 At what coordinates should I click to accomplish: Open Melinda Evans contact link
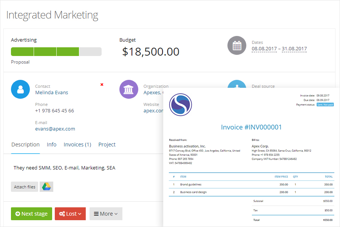52,92
